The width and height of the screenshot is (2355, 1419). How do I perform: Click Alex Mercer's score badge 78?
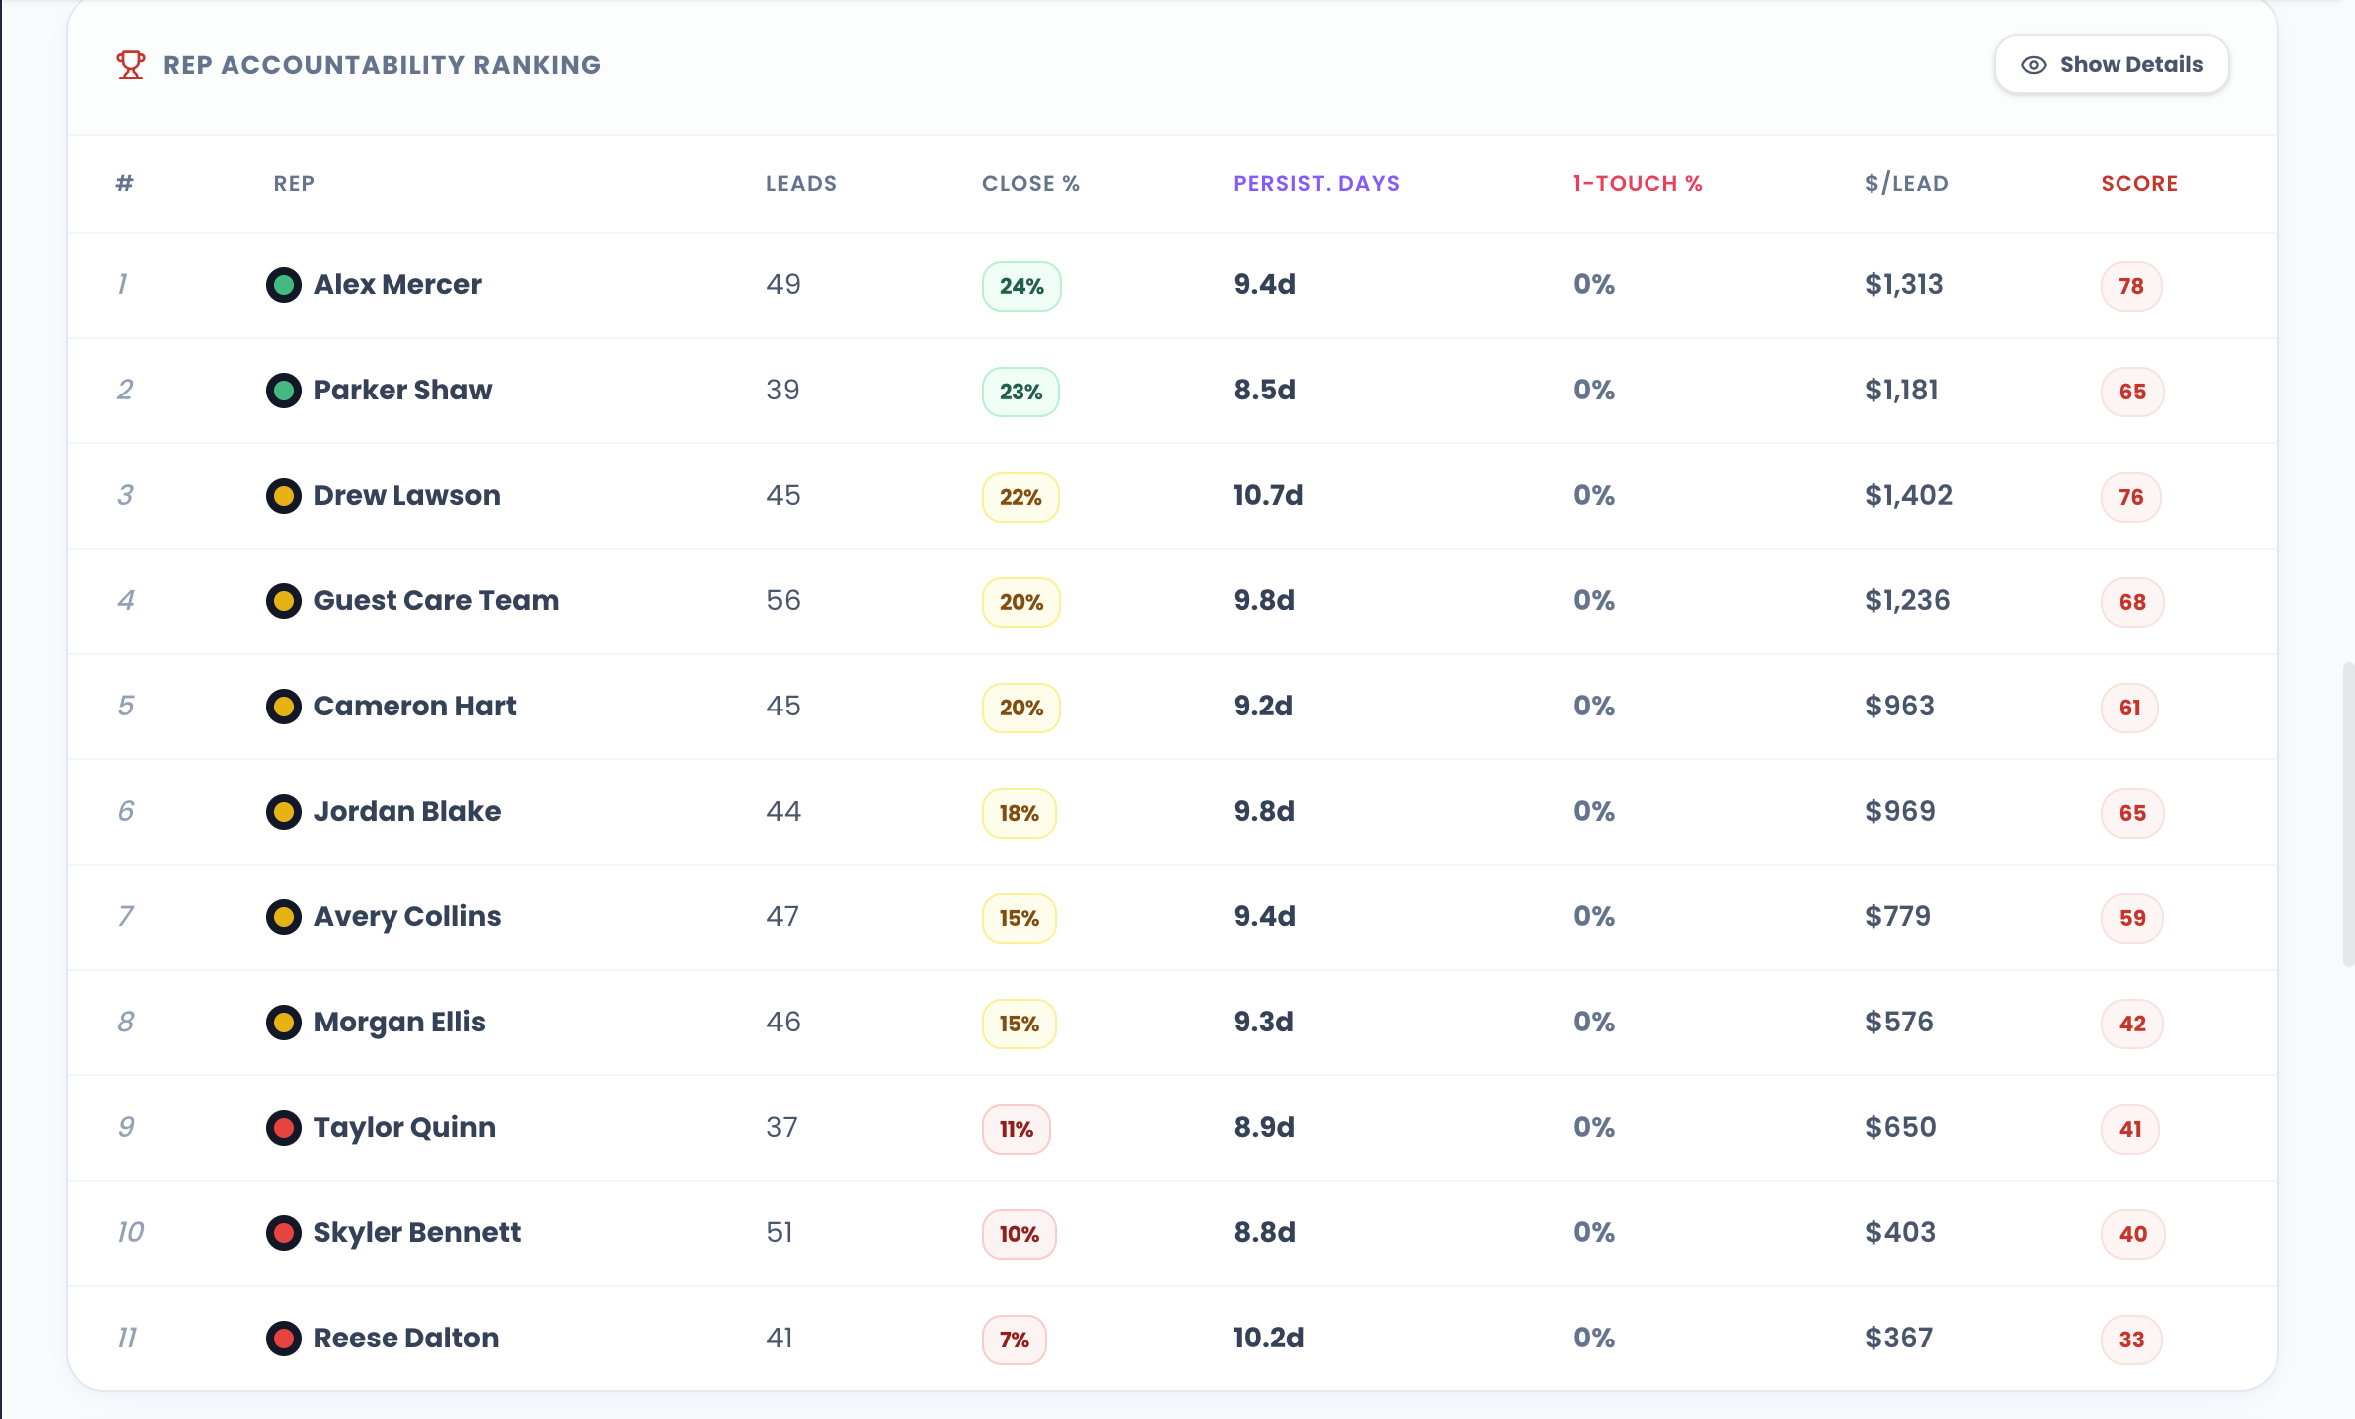coord(2130,286)
